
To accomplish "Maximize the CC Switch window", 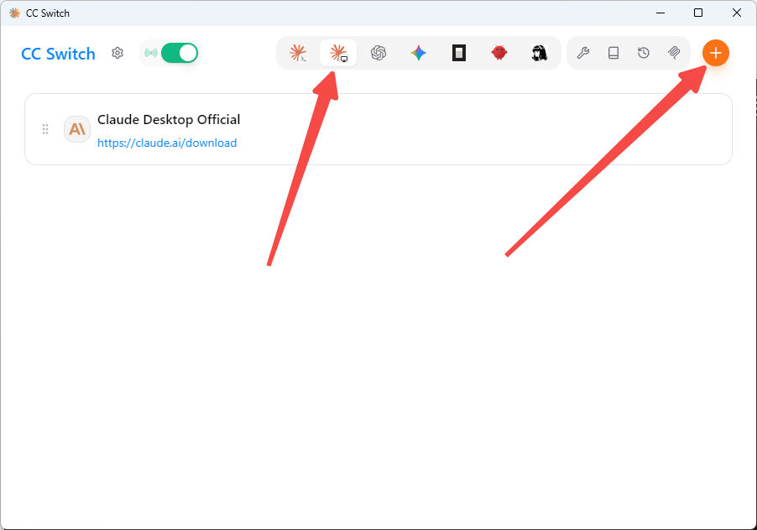I will coord(698,13).
